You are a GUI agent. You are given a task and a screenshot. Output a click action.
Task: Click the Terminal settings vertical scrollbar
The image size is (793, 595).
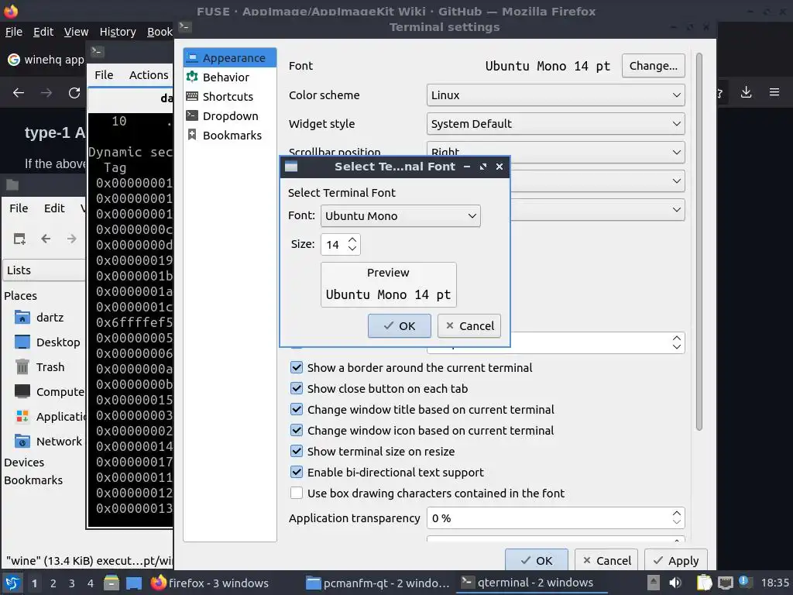[x=699, y=242]
